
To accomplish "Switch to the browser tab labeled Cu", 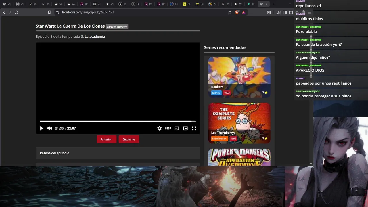I will point(174,4).
